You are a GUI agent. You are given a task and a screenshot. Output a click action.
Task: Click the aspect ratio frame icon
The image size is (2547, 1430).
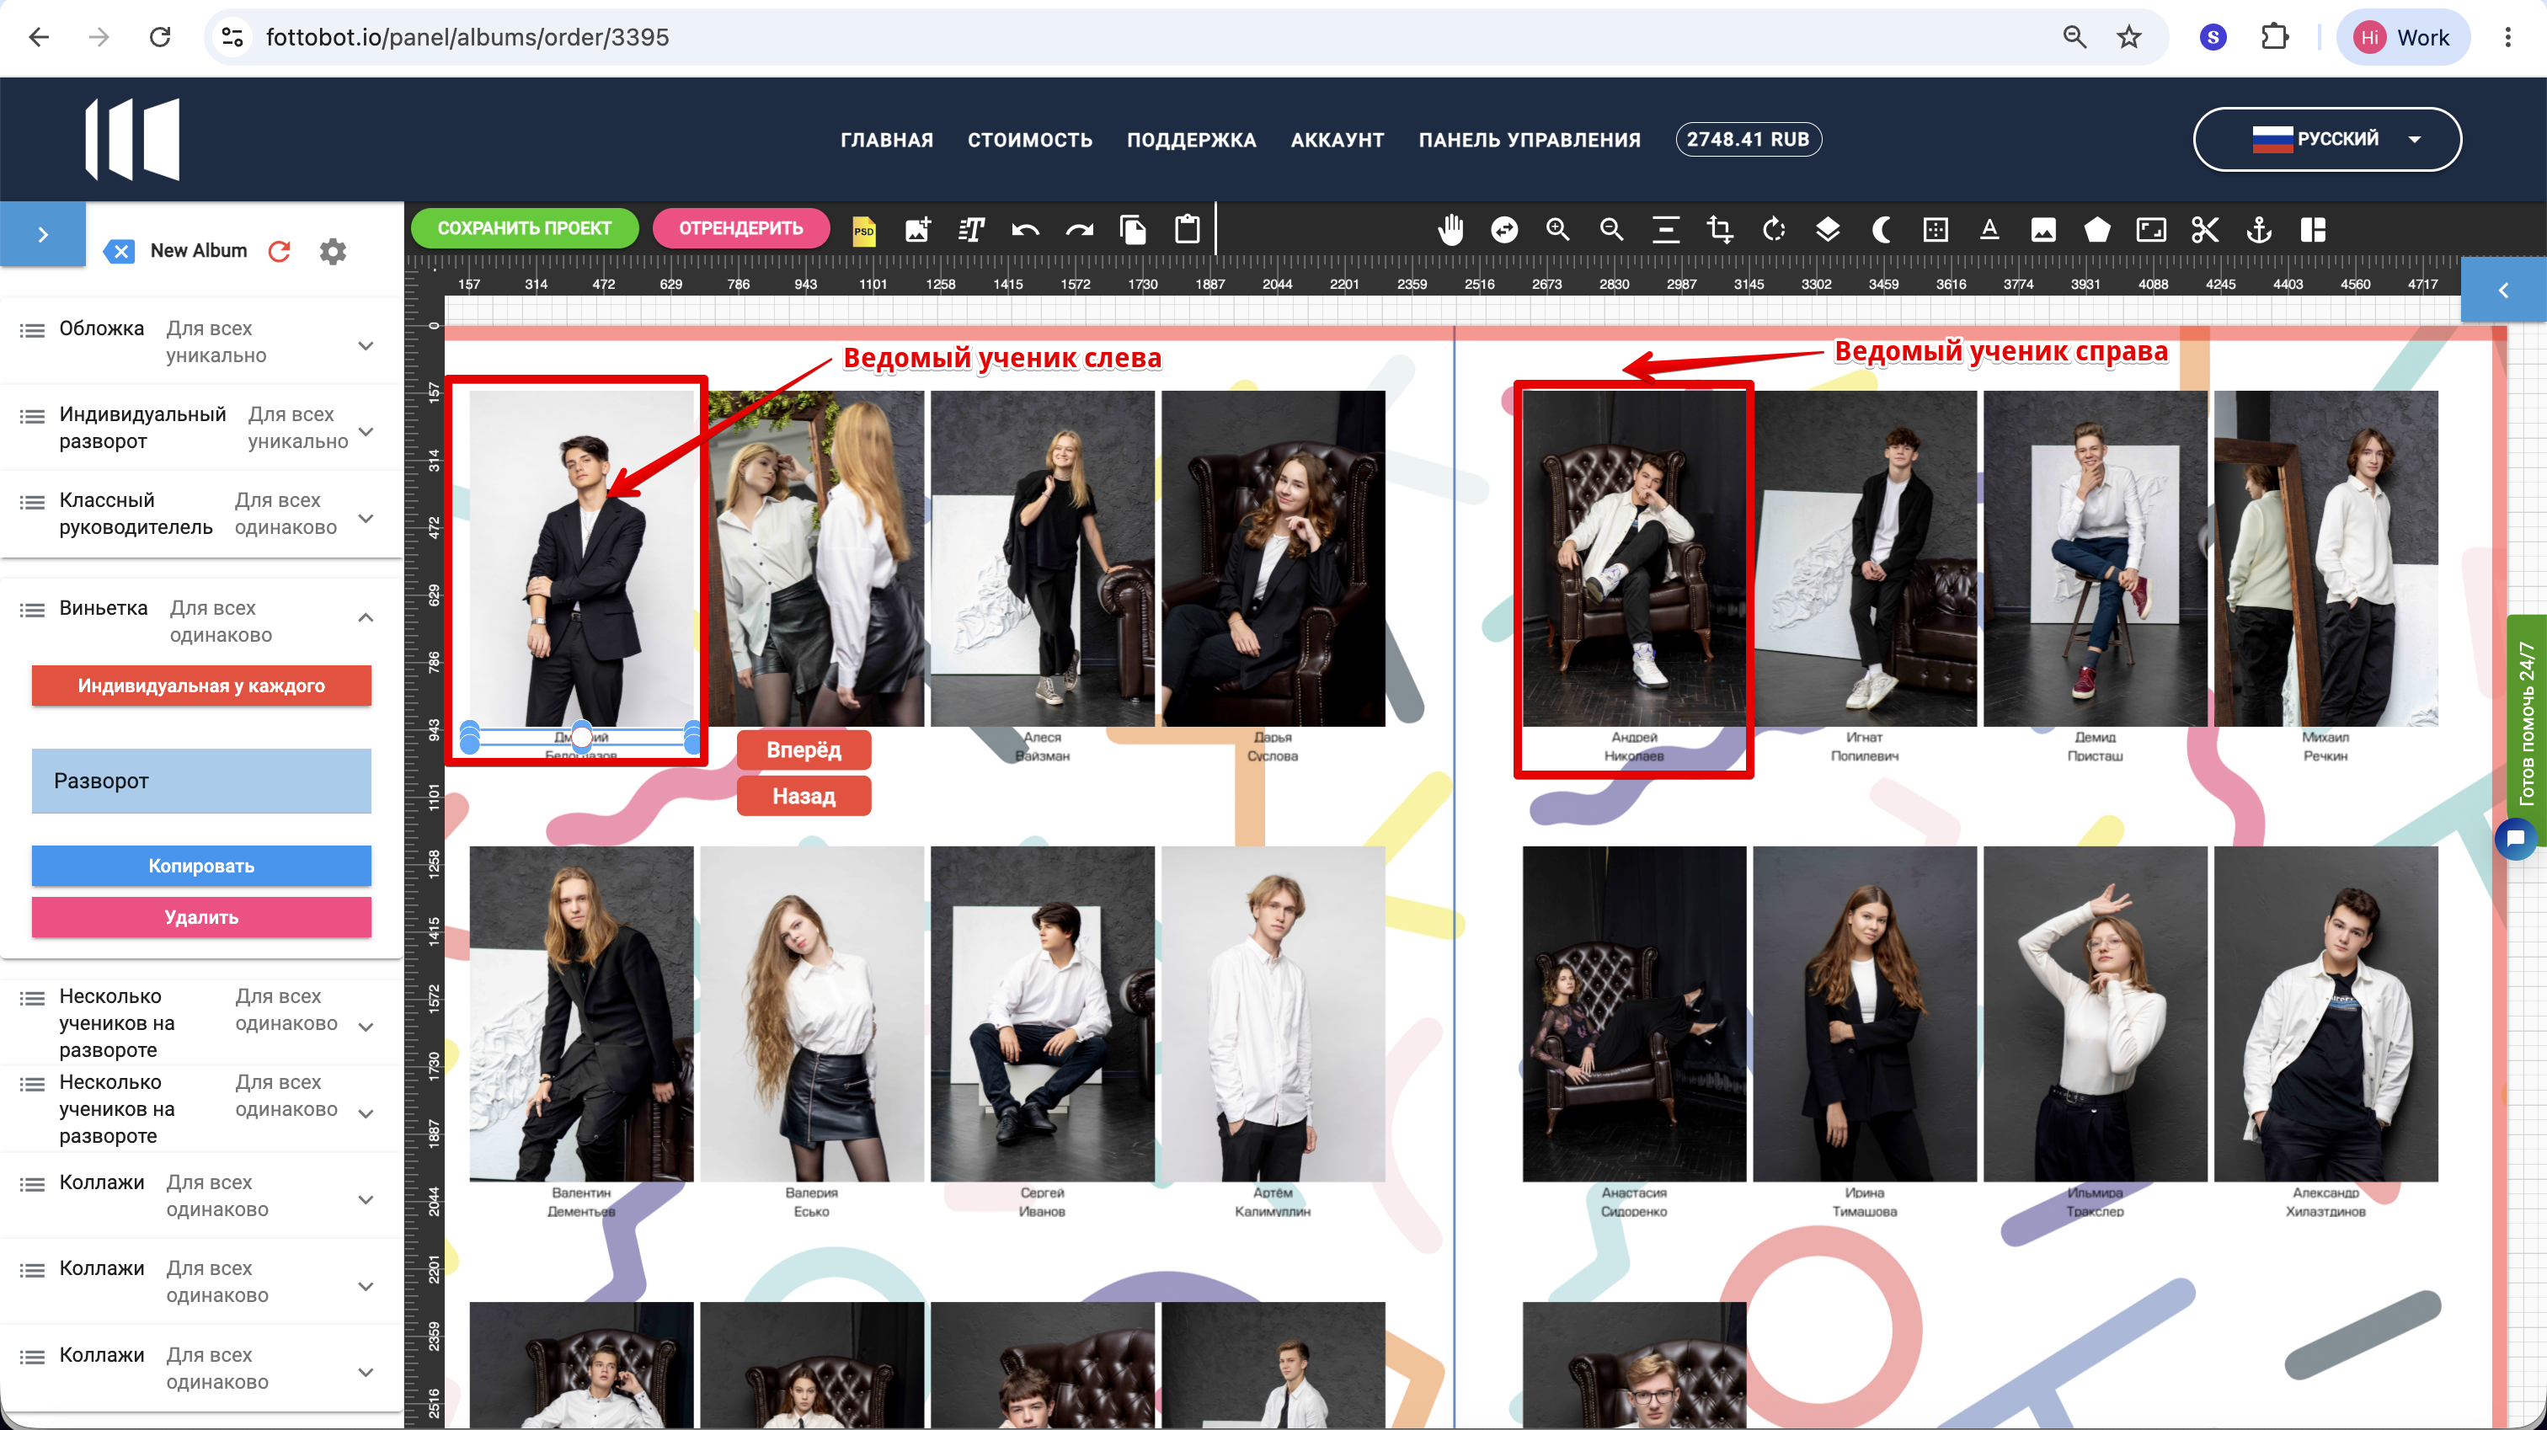coord(2150,231)
